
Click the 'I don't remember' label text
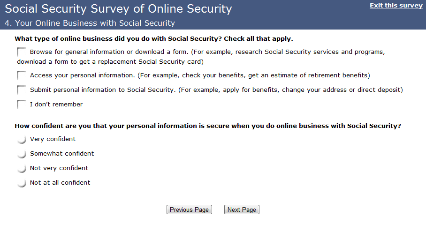coord(56,105)
